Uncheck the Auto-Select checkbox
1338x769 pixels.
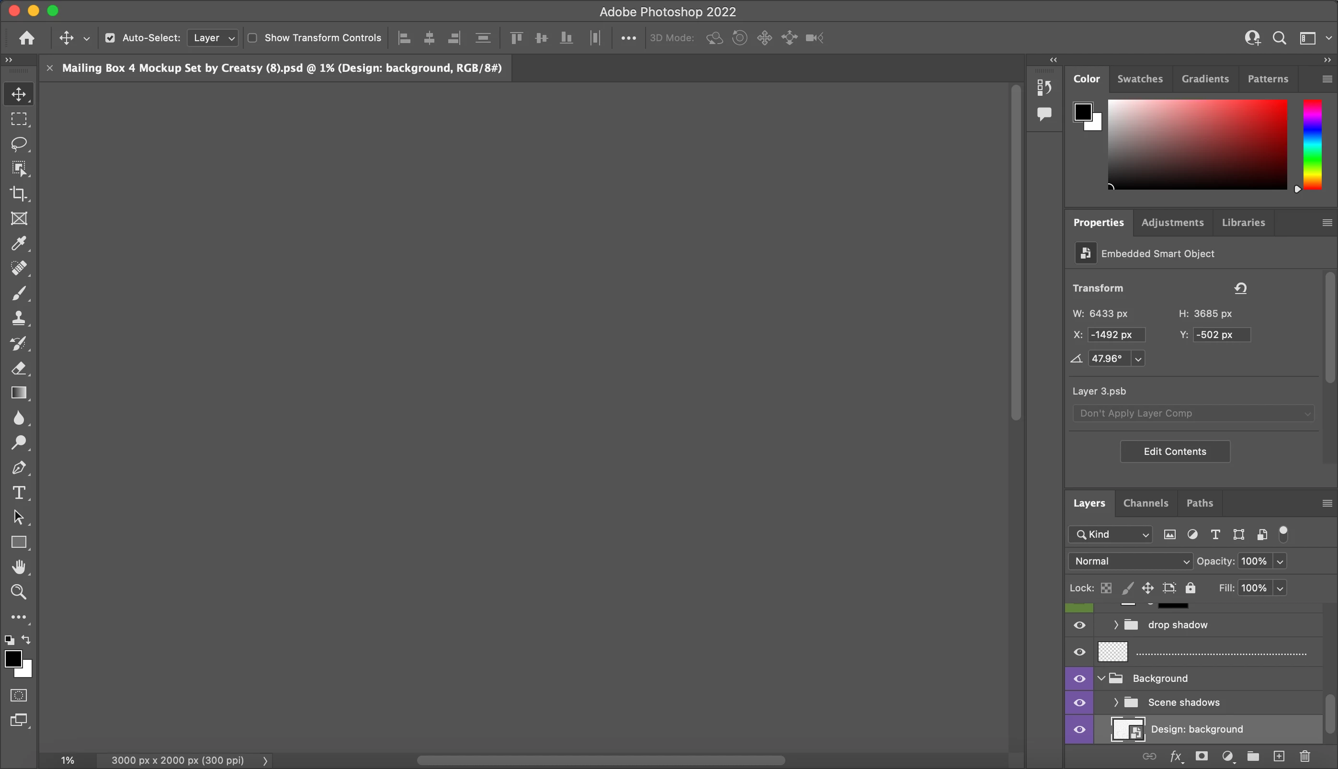110,38
